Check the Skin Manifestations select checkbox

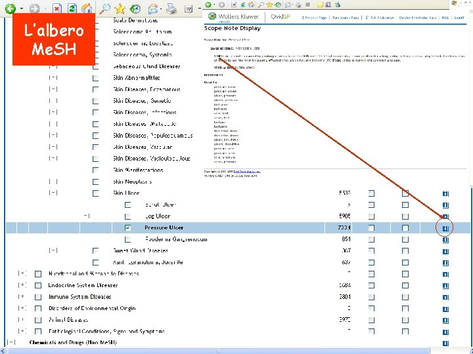coord(96,170)
